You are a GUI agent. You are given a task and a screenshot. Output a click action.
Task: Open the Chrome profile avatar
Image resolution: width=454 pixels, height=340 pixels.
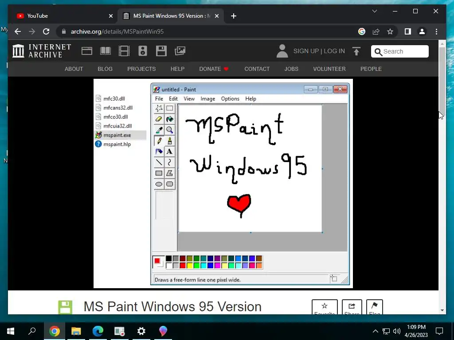coord(422,31)
